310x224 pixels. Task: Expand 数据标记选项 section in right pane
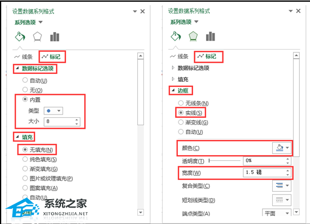click(x=191, y=68)
